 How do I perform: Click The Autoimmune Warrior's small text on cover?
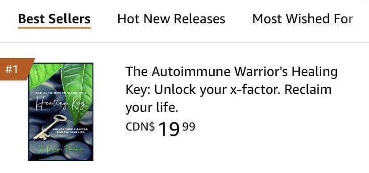point(61,93)
